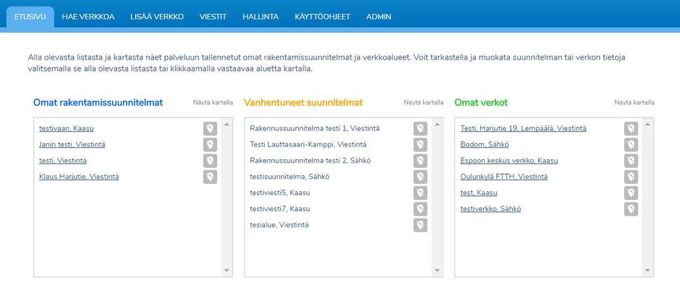Click map marker icon for tesialue, Viestintä
Screen dimensions: 680x282
coord(420,225)
